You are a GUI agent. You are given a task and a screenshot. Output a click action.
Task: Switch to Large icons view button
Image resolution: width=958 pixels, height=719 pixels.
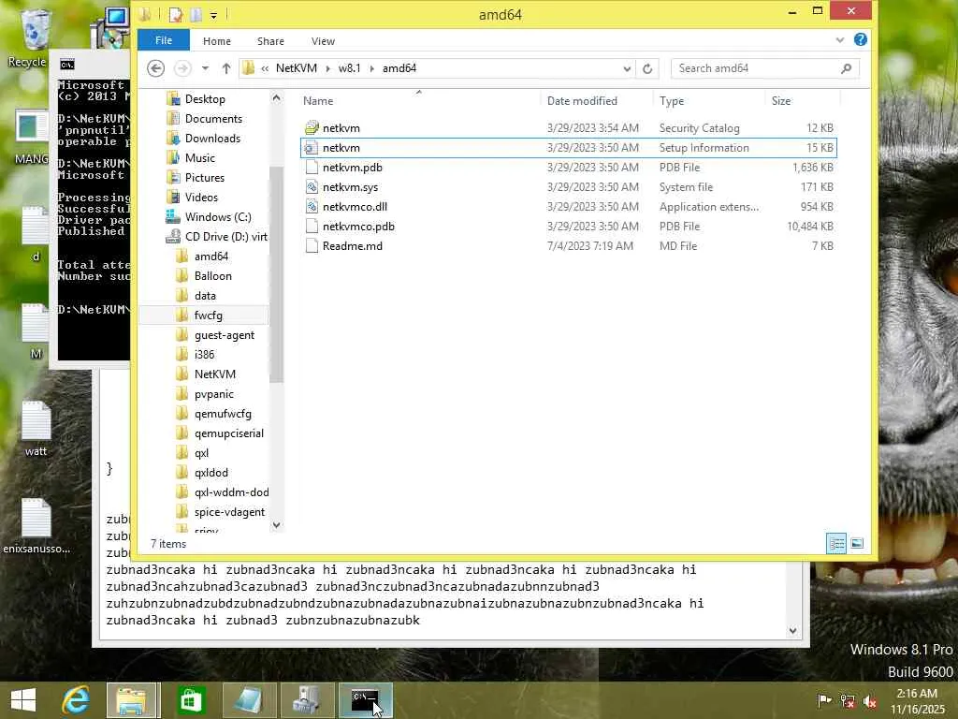(x=857, y=543)
